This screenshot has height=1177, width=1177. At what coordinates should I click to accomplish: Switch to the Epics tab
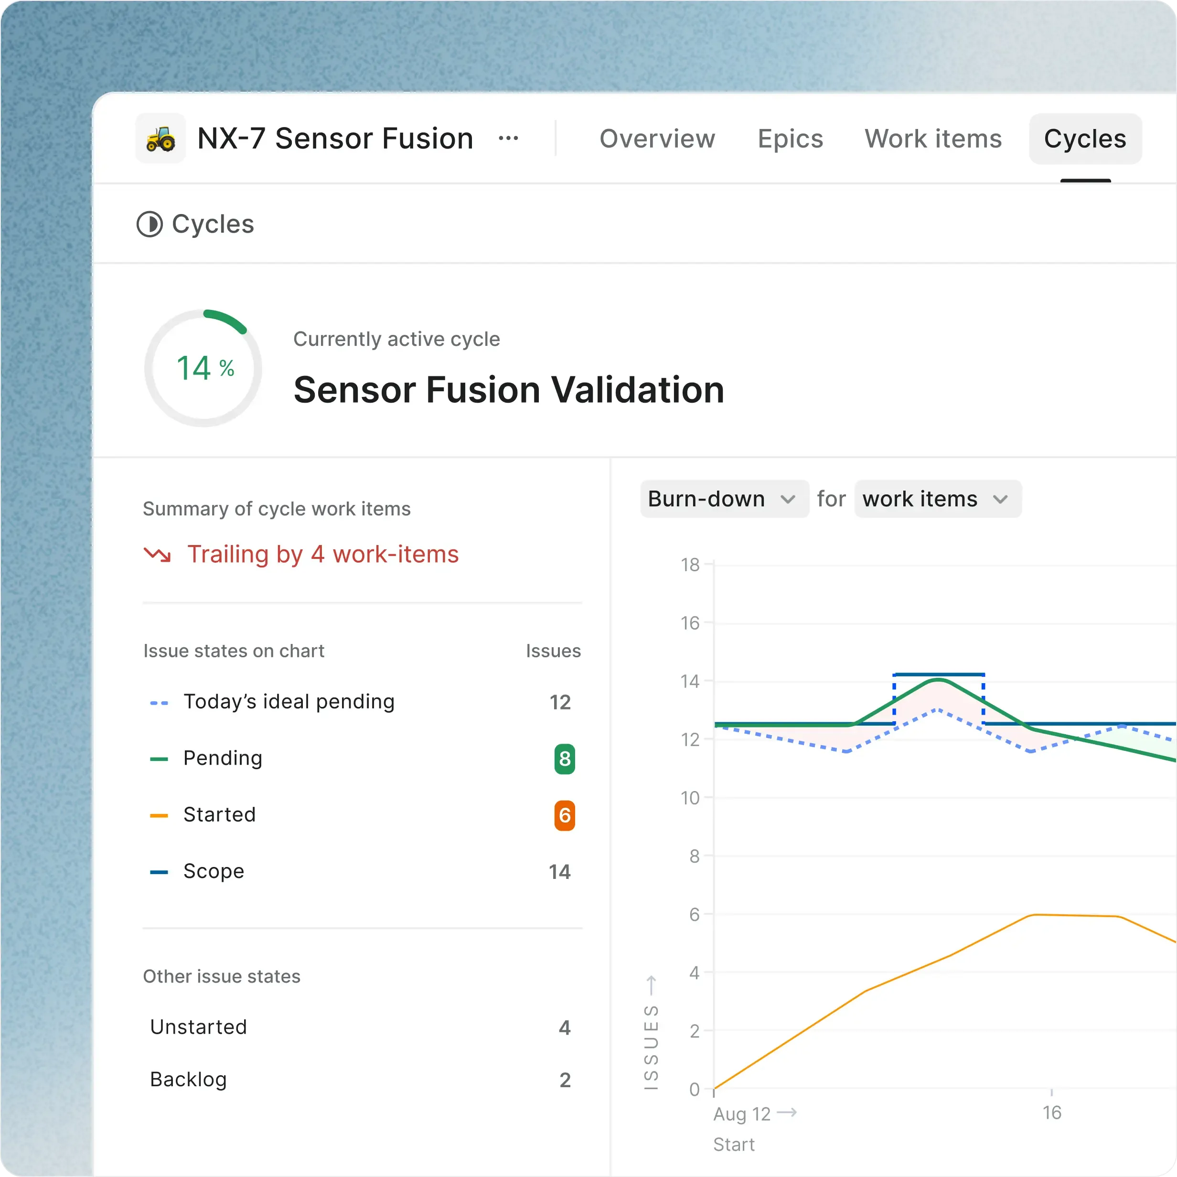790,139
